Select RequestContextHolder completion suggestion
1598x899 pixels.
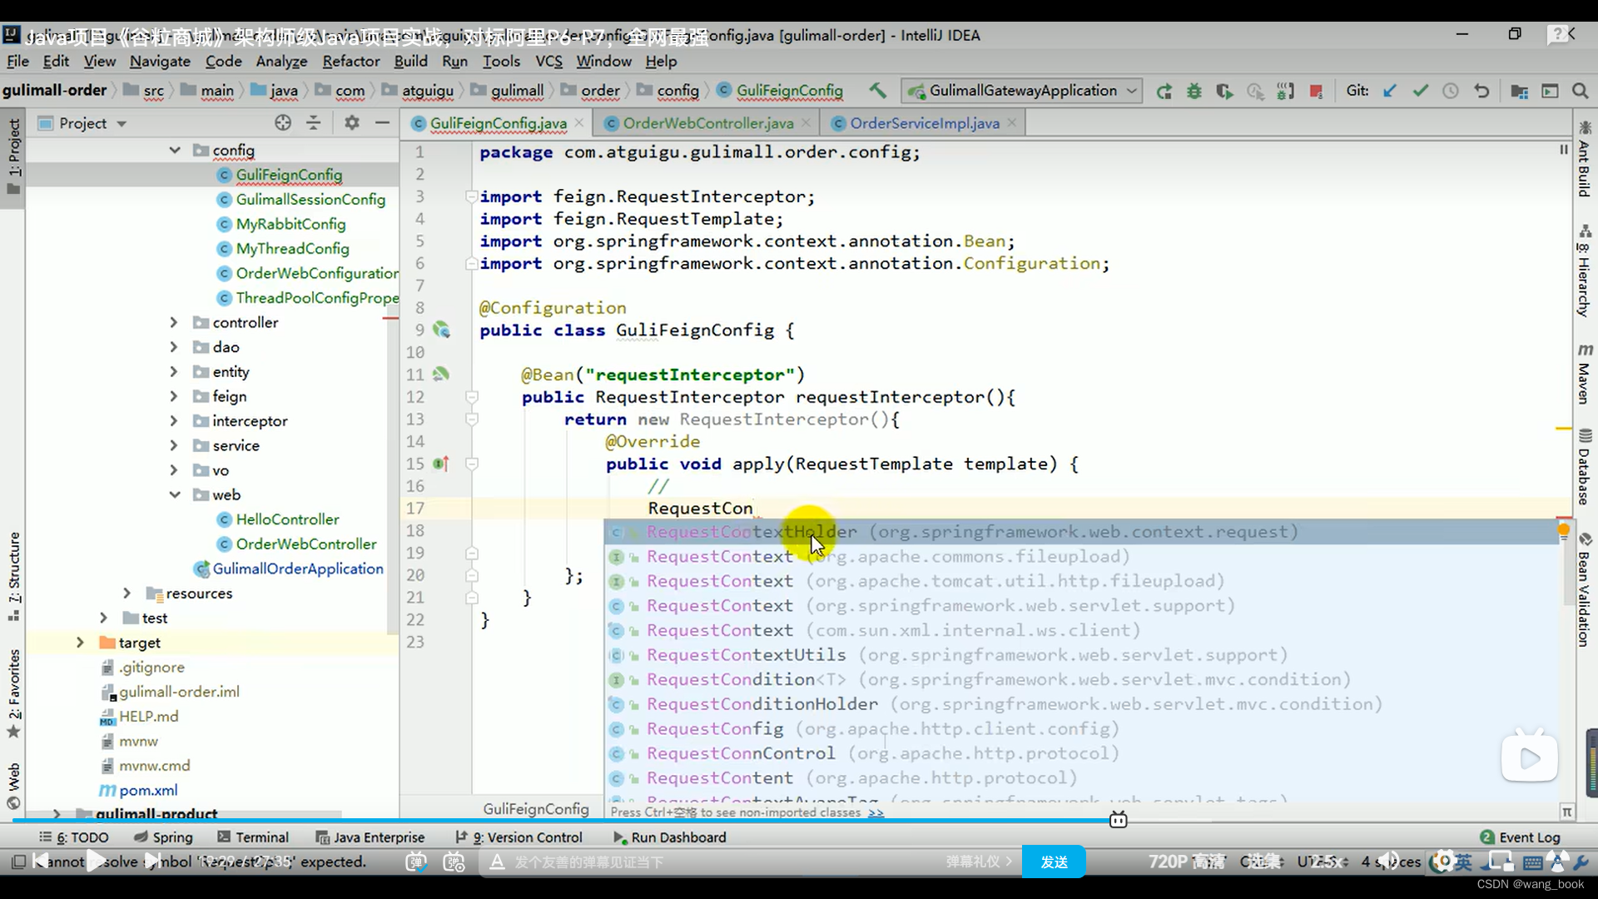tap(1081, 532)
